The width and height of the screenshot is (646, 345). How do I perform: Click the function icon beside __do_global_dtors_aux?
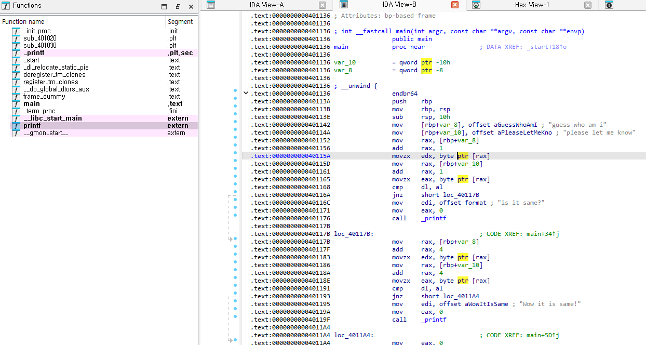(16, 89)
